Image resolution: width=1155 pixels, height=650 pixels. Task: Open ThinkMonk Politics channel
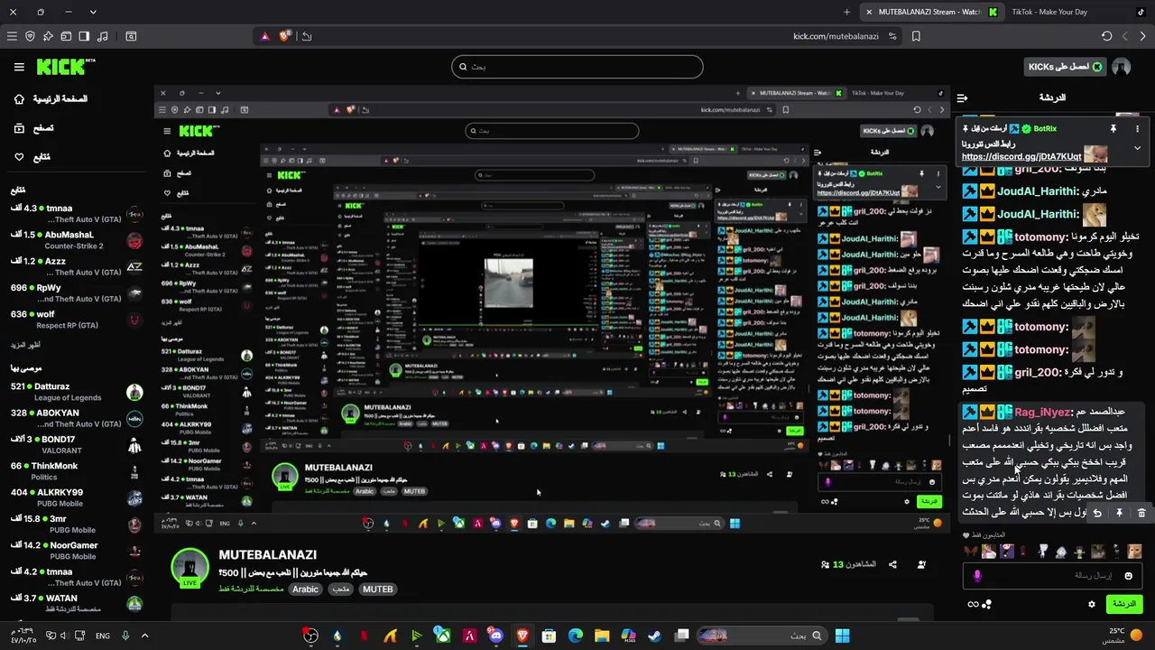(x=77, y=471)
